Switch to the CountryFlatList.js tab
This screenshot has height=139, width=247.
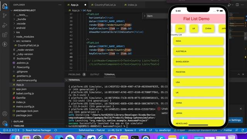(x=105, y=5)
